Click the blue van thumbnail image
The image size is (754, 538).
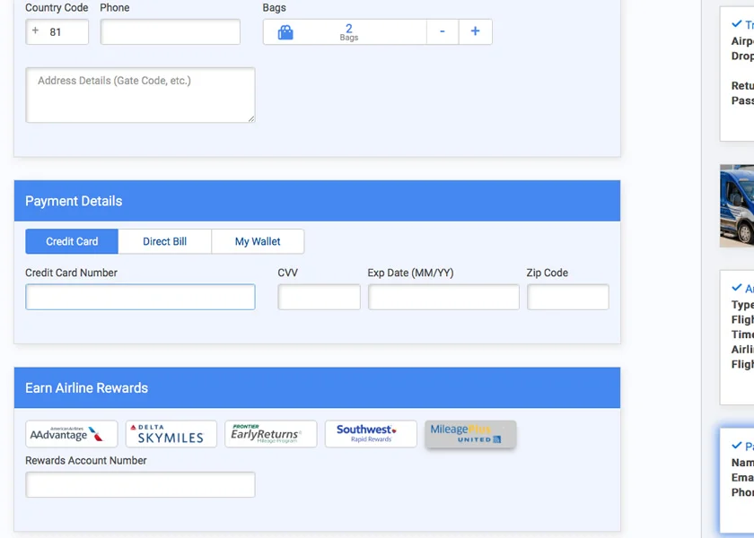(x=737, y=205)
